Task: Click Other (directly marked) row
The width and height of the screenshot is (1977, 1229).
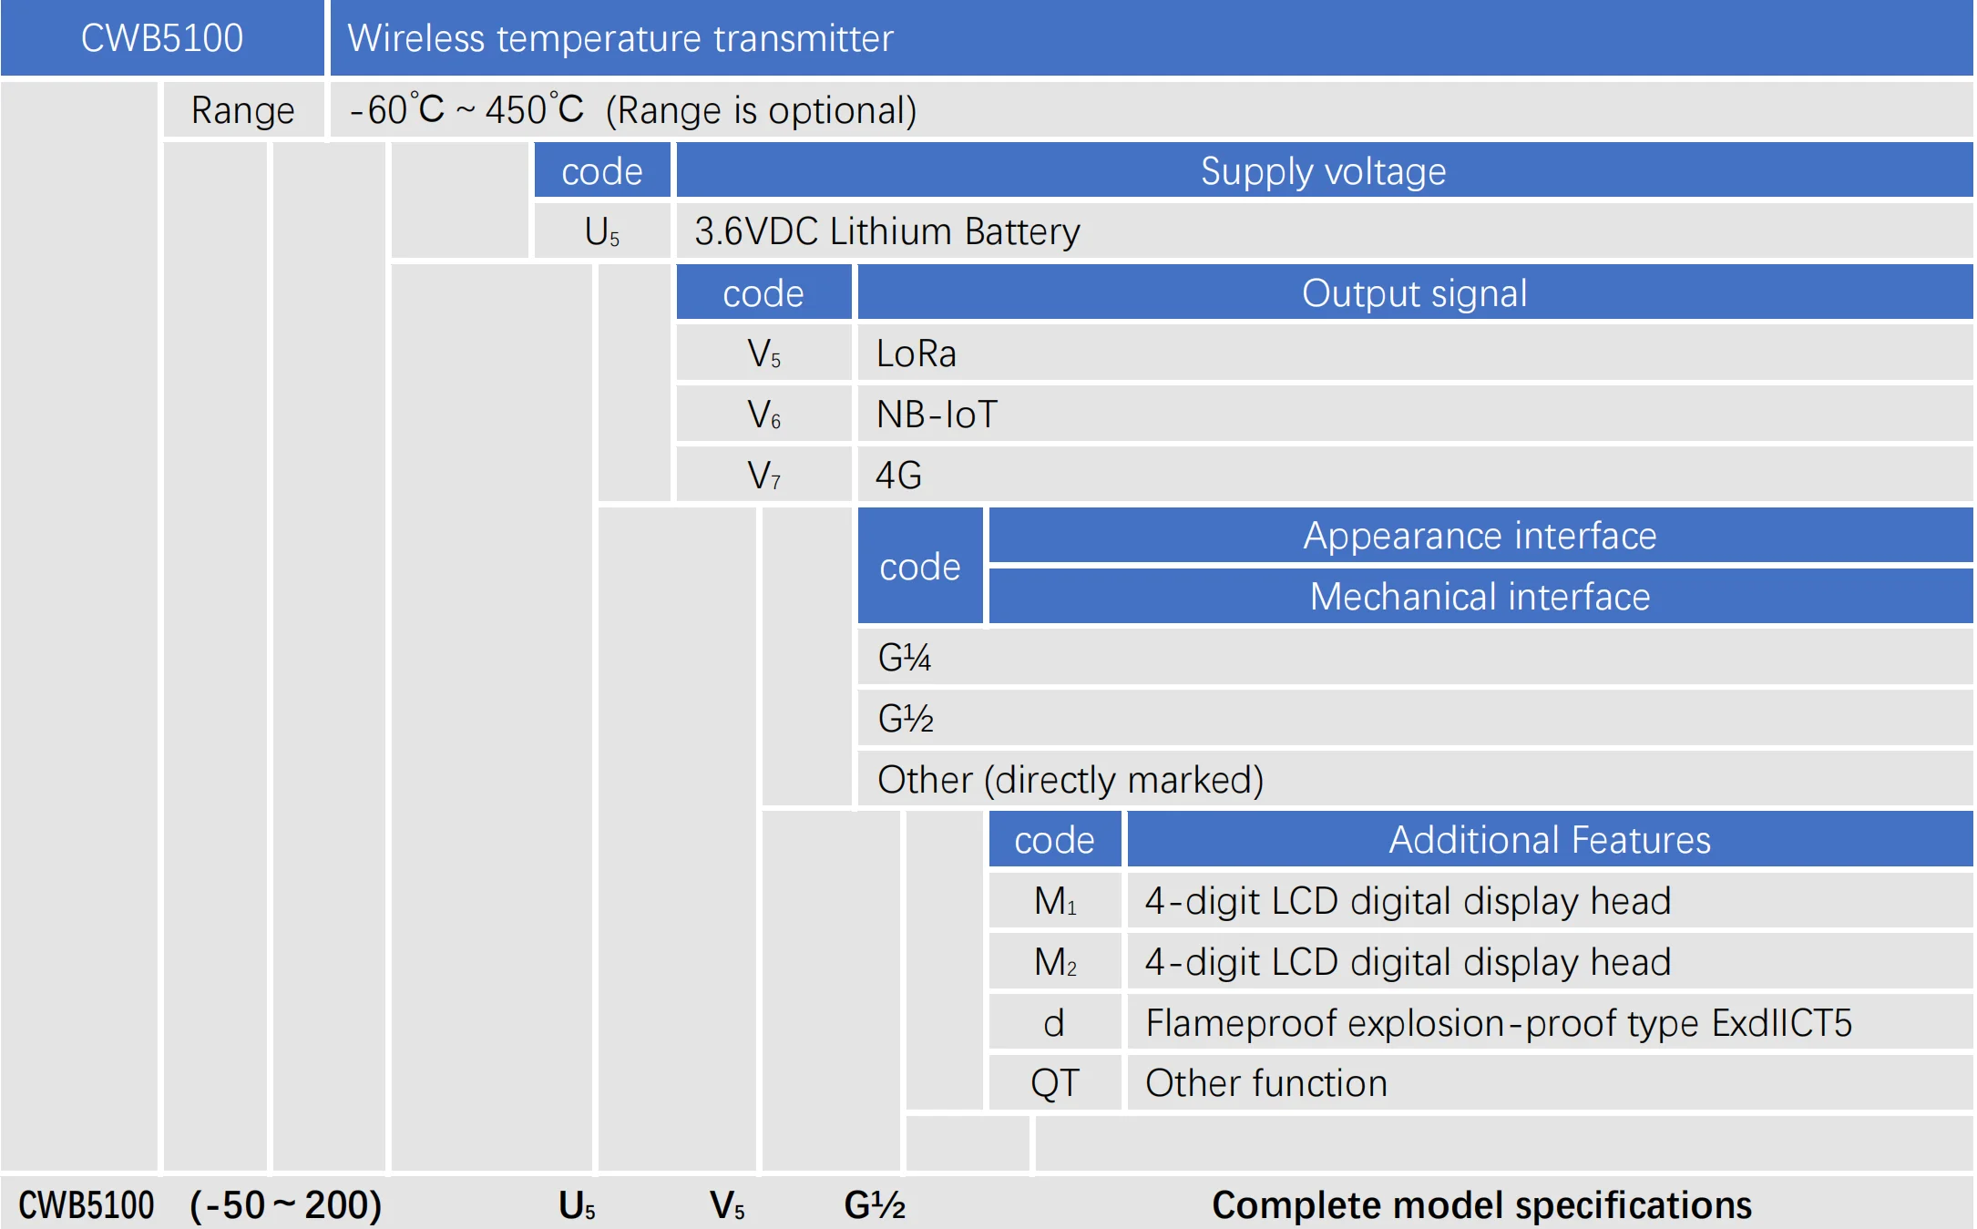Action: (1070, 780)
